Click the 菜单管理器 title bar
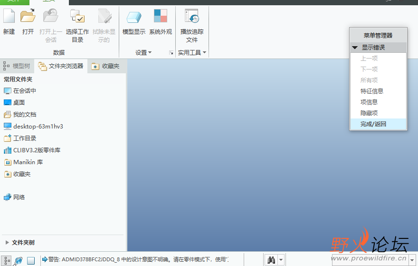The height and width of the screenshot is (266, 418). [378, 35]
